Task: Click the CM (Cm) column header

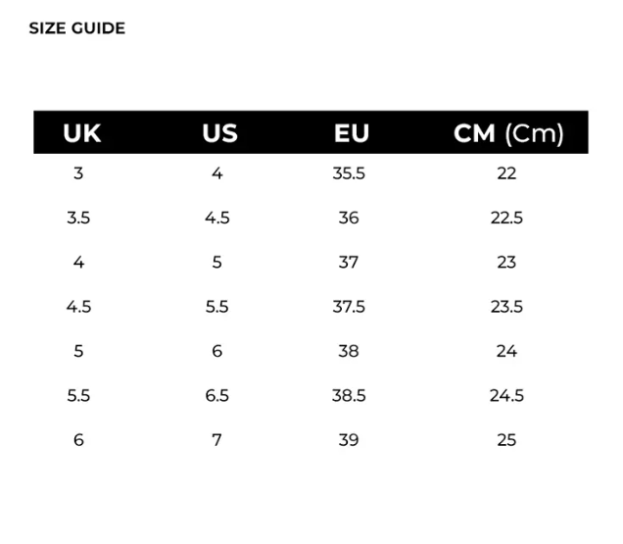Action: [x=508, y=133]
